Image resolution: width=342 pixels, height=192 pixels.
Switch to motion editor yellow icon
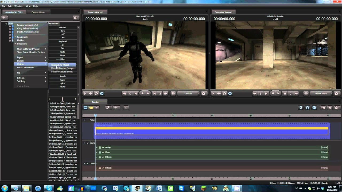(91, 108)
